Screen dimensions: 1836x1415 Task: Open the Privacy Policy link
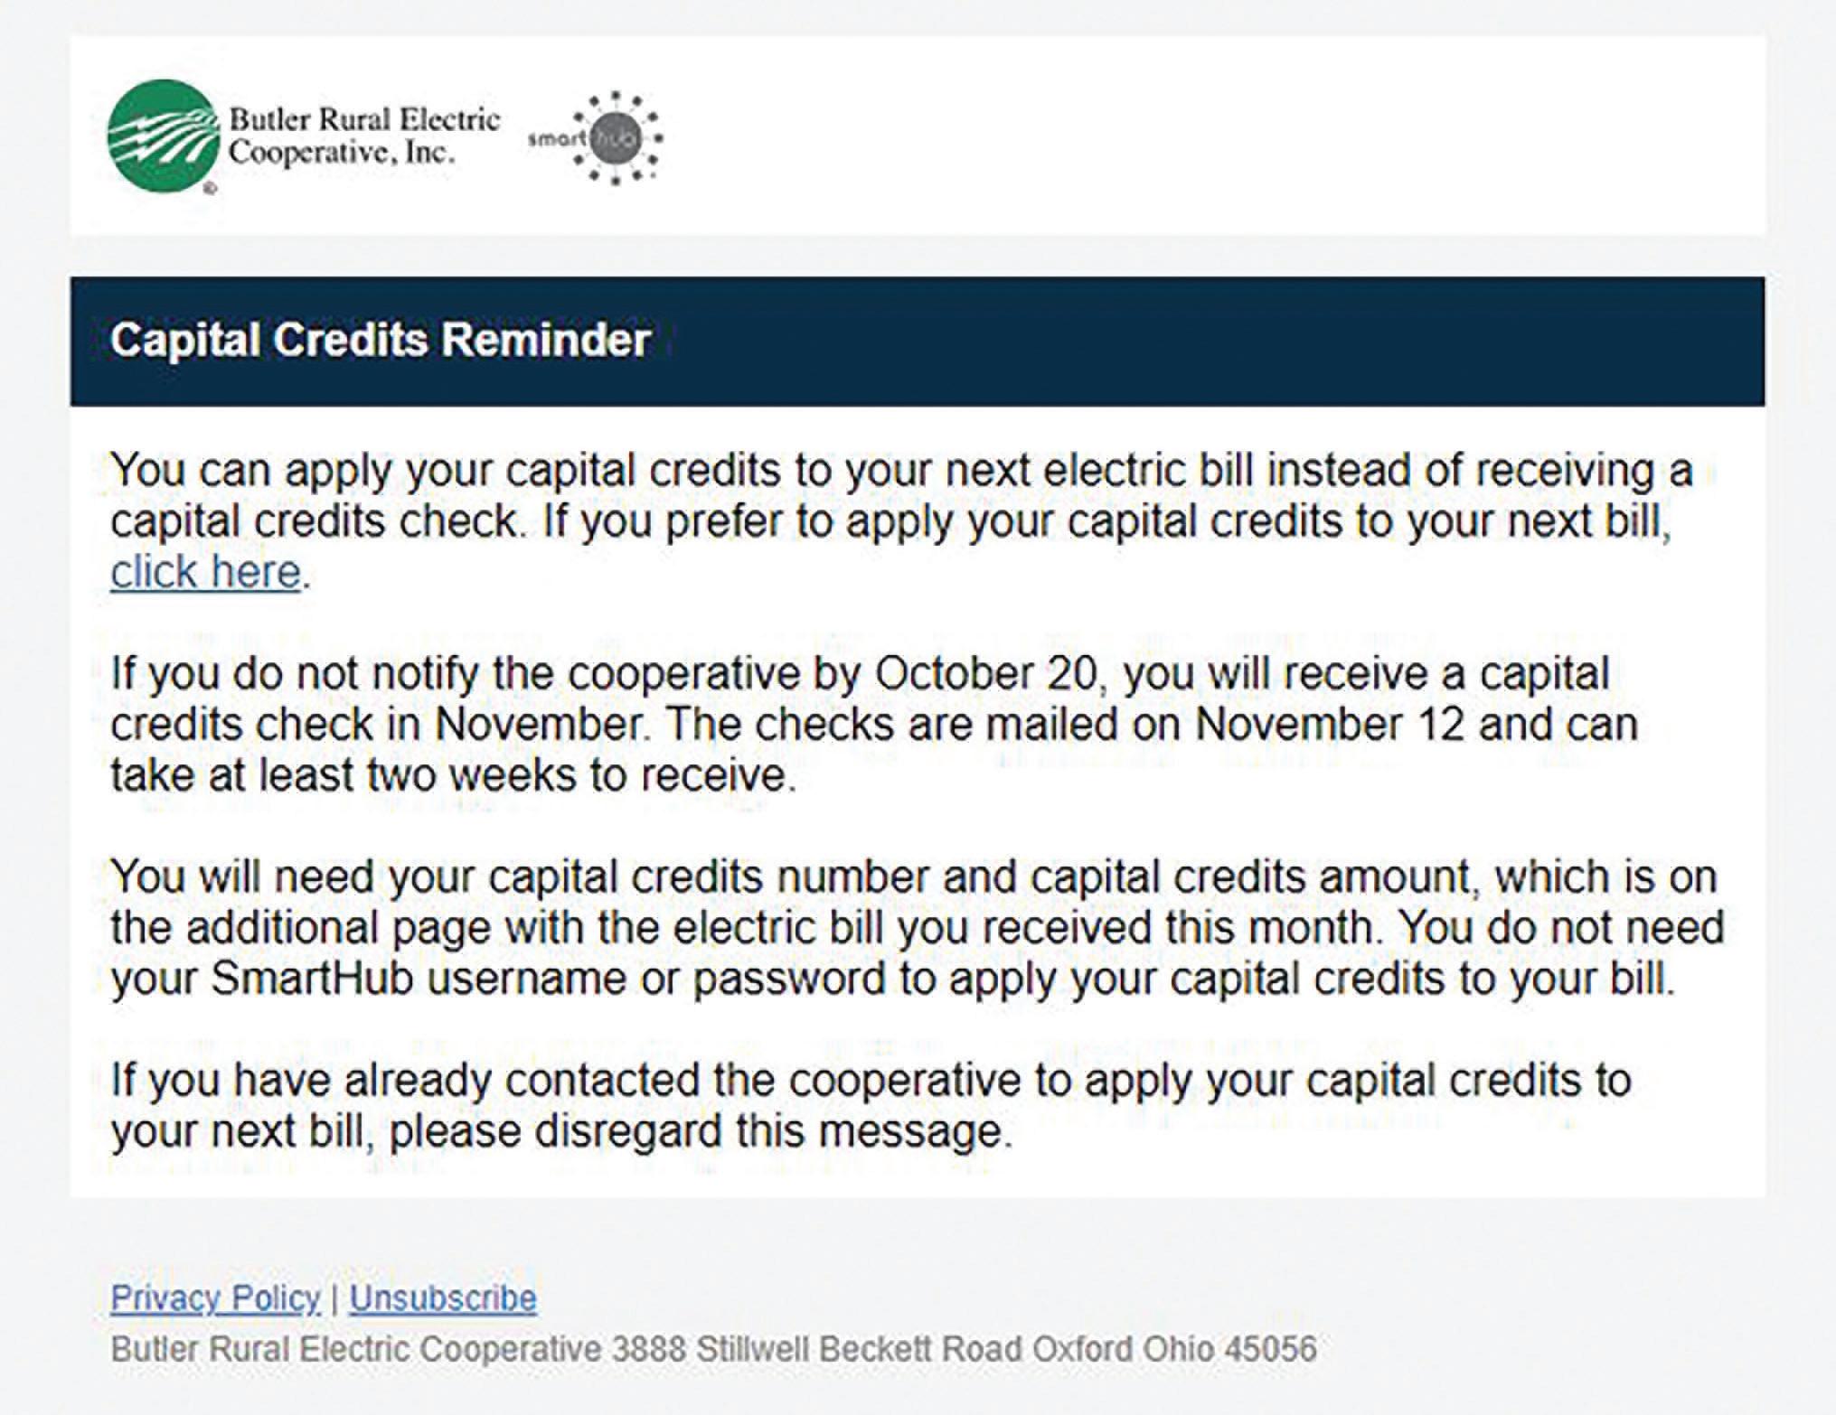coord(215,1298)
